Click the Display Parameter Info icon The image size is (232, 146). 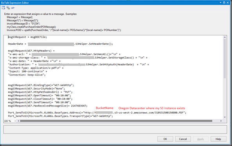[8, 8]
